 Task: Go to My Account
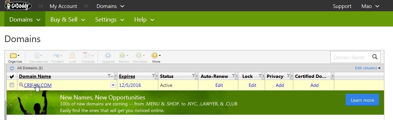[x=63, y=6]
